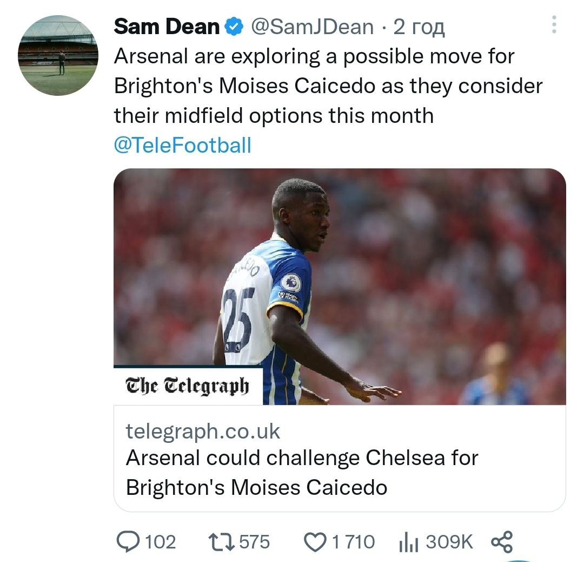Click the reply speech bubble icon

[128, 542]
